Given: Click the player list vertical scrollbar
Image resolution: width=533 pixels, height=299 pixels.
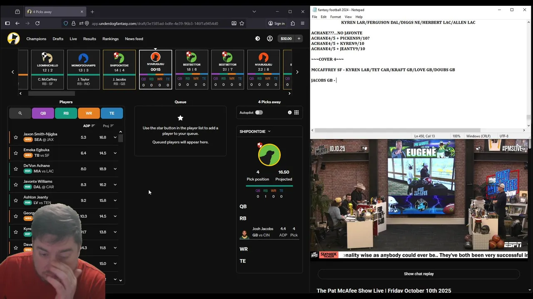Looking at the screenshot, I should click(x=121, y=138).
